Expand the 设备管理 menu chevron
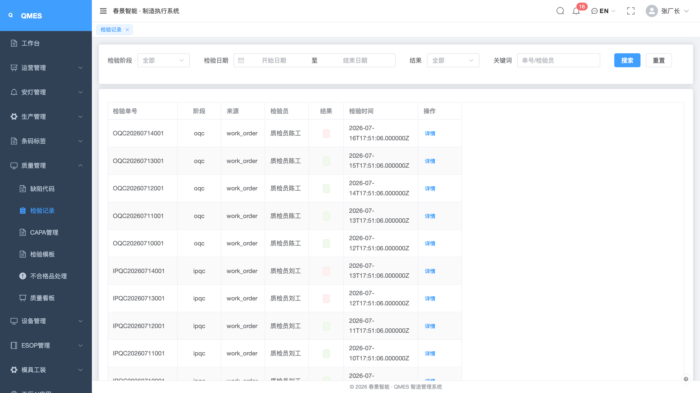Image resolution: width=700 pixels, height=393 pixels. (x=81, y=321)
